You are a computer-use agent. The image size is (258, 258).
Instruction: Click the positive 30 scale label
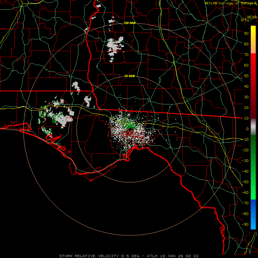coord(246,97)
